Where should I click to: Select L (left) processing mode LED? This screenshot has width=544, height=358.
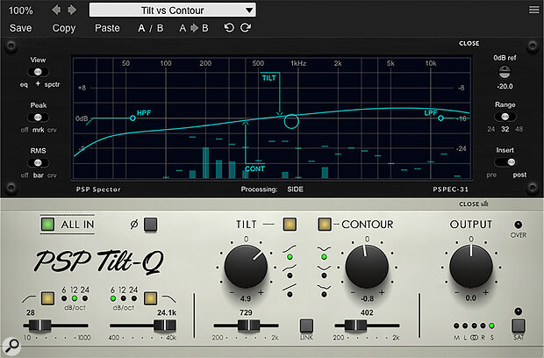(x=465, y=326)
